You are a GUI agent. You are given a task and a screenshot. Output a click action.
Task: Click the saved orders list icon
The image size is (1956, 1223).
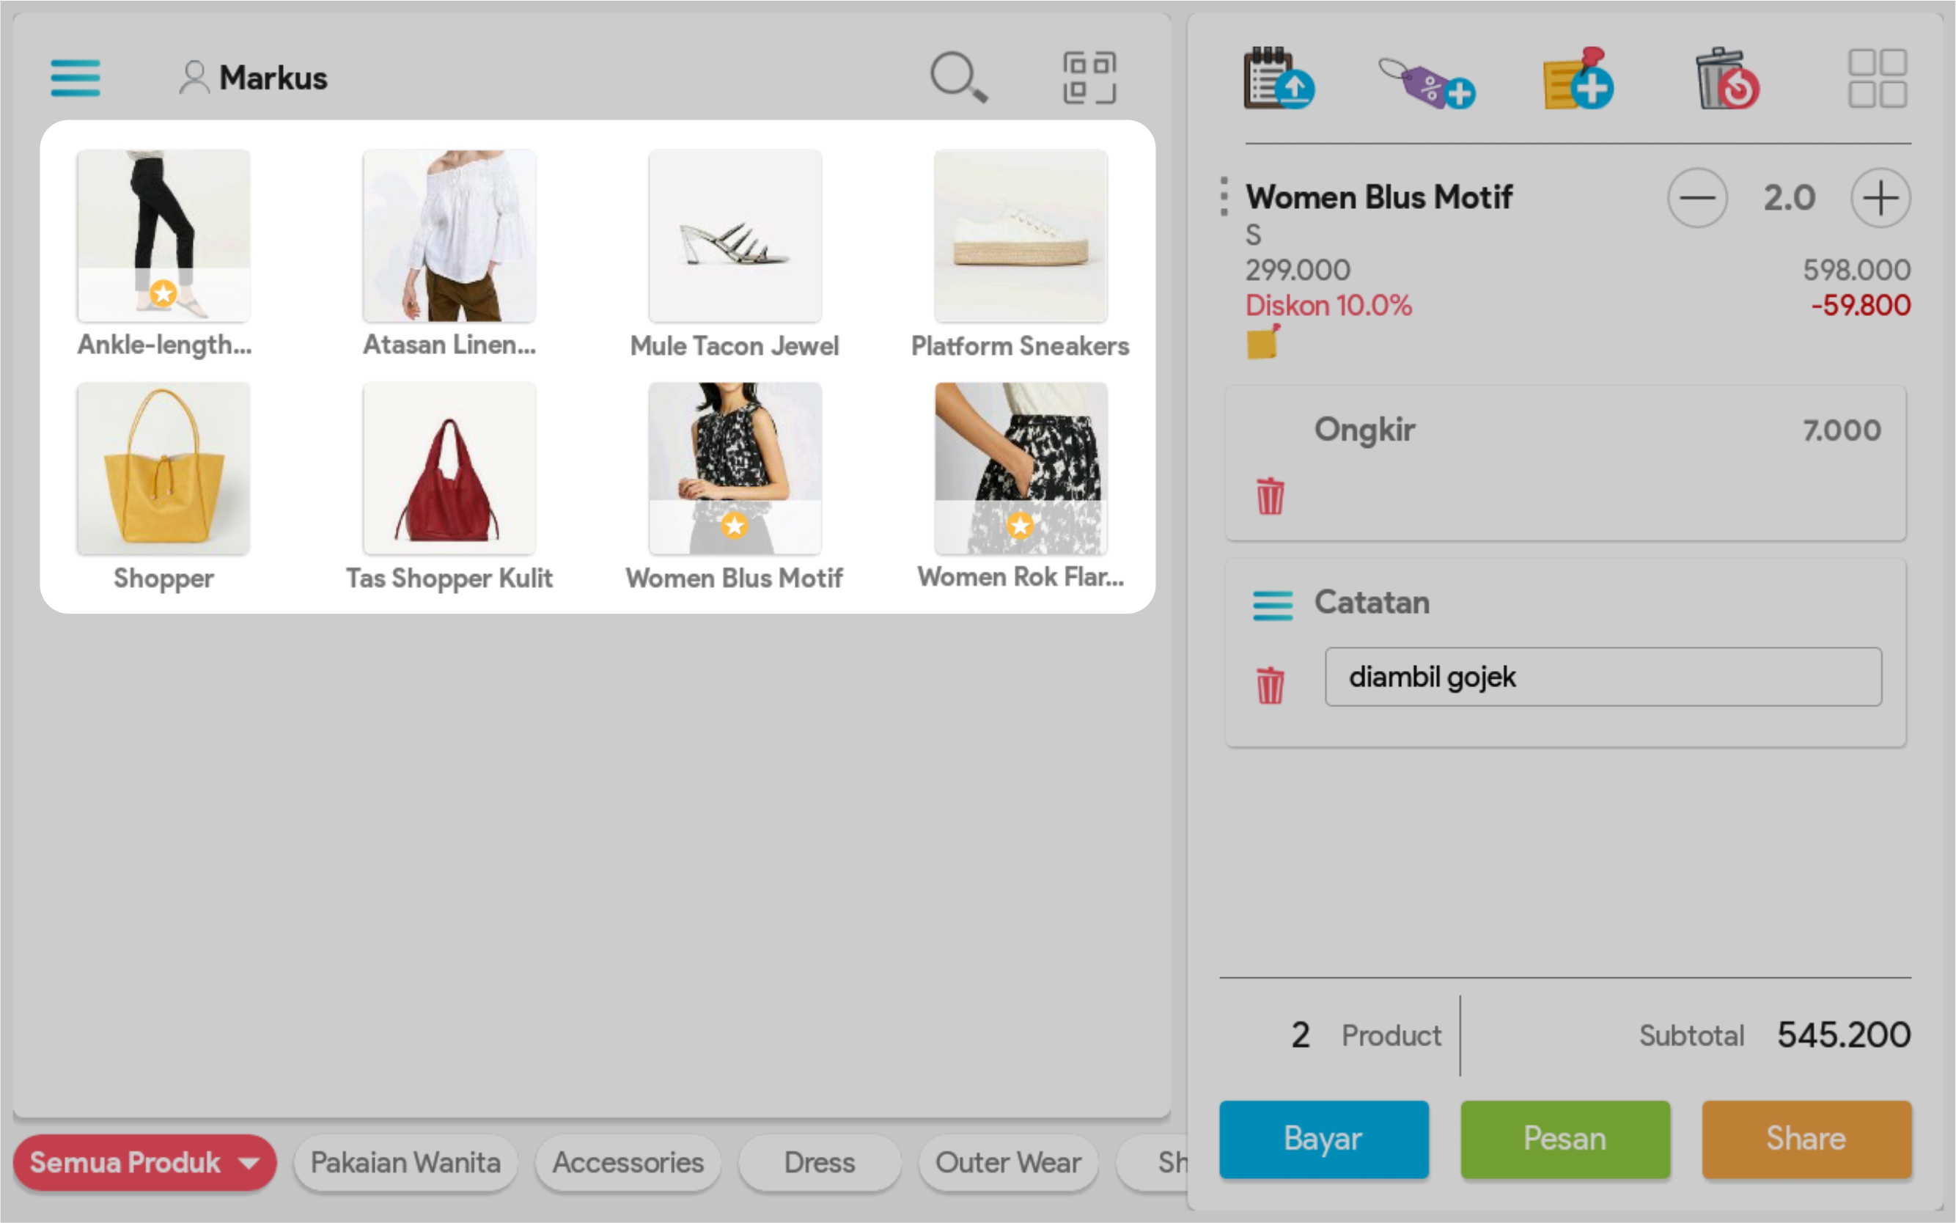click(x=1278, y=79)
